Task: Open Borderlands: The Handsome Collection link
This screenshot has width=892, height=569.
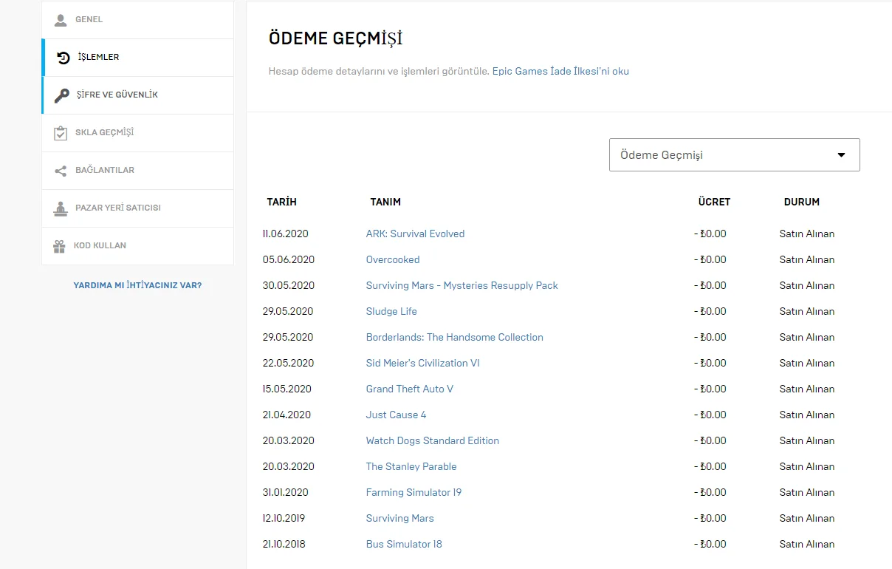Action: (x=455, y=337)
